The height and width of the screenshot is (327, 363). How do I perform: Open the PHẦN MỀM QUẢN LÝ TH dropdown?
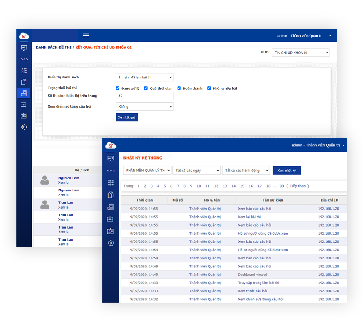147,170
